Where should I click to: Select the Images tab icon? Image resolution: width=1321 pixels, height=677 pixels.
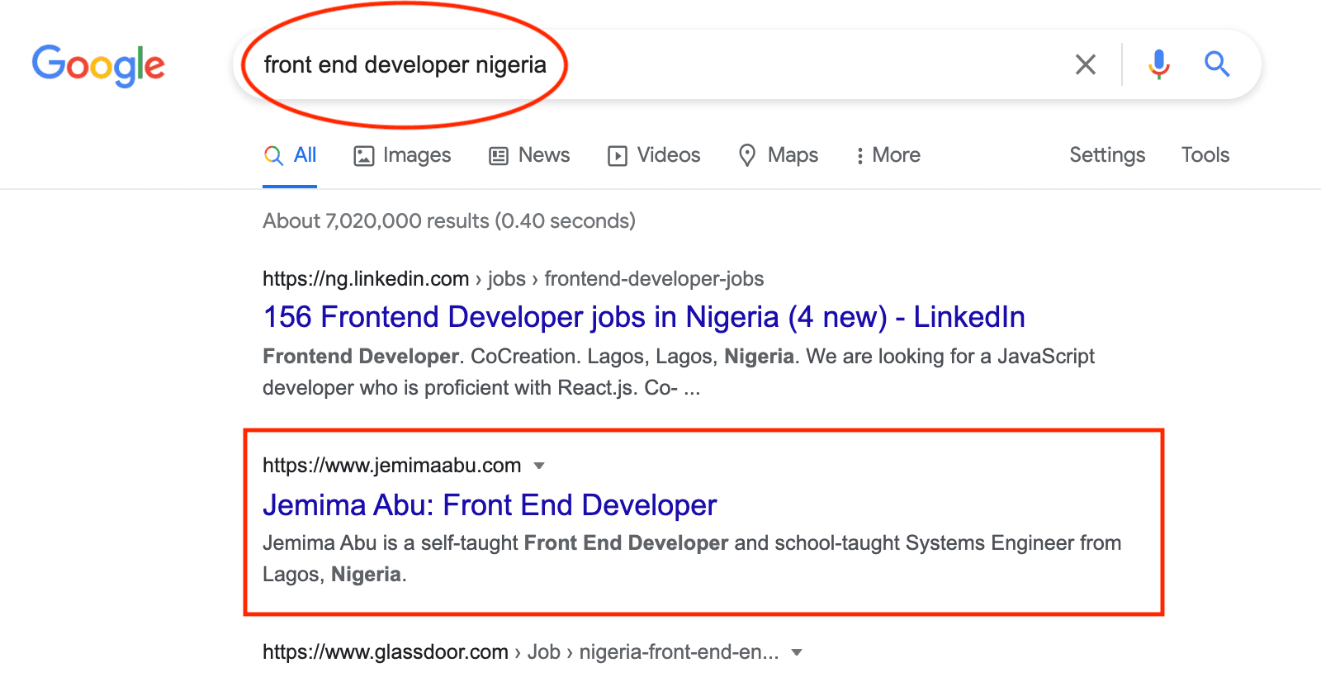tap(363, 155)
